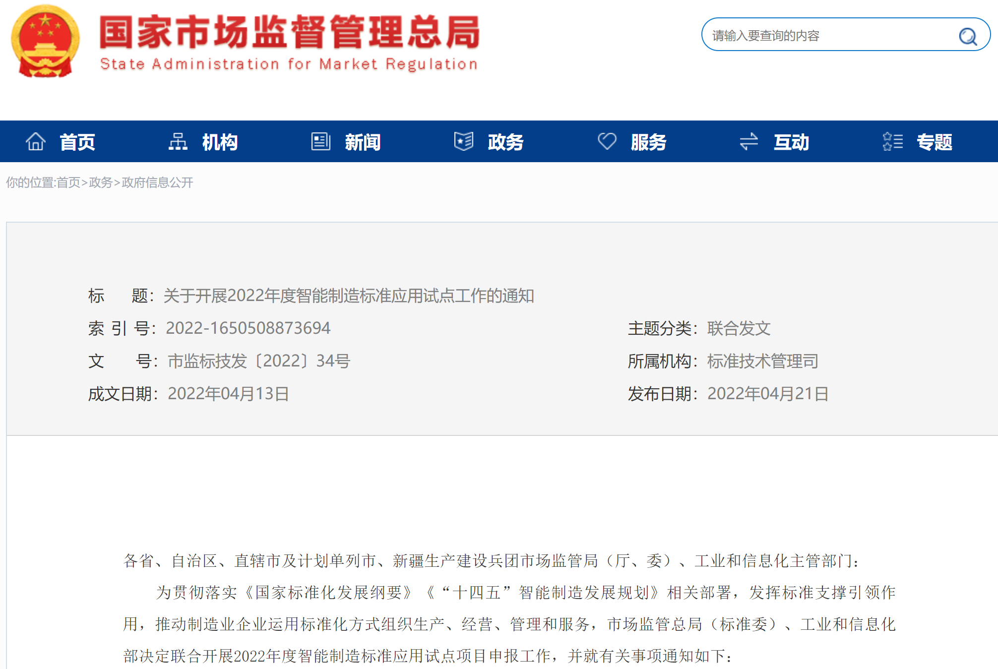Click the national emblem logo
This screenshot has height=669, width=998.
pos(45,41)
